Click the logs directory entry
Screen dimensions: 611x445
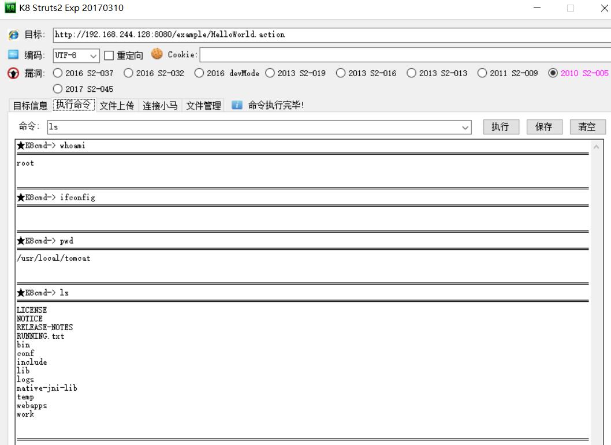(25, 380)
